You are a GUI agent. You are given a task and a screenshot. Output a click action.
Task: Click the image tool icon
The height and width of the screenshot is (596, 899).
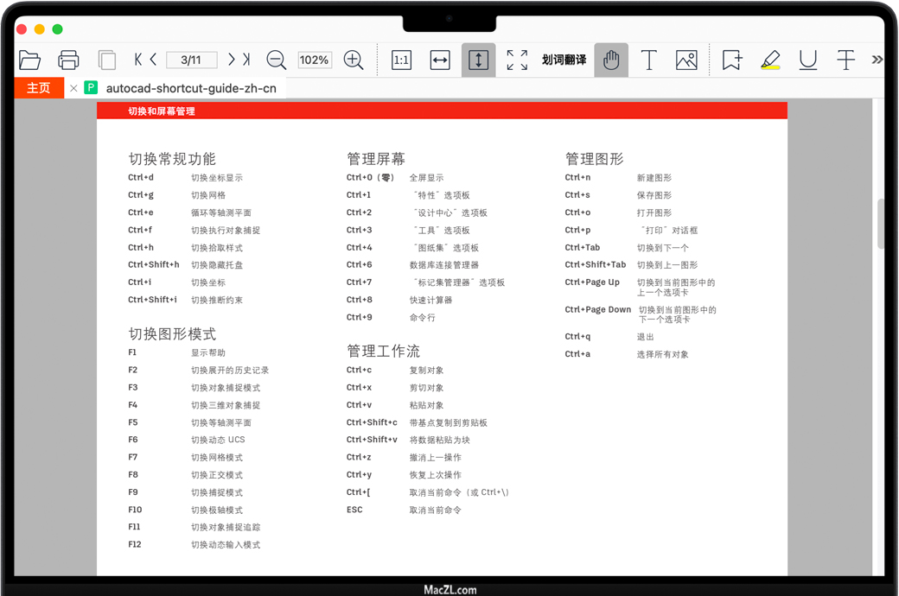686,60
